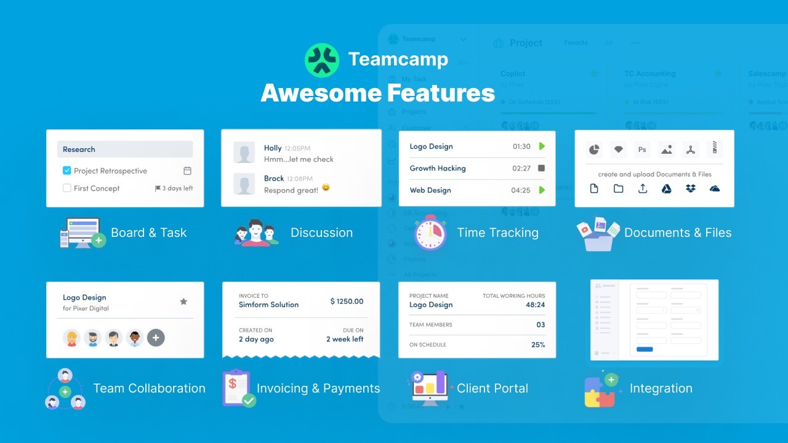Start the Logo Design timer play button
788x443 pixels.
coord(542,146)
